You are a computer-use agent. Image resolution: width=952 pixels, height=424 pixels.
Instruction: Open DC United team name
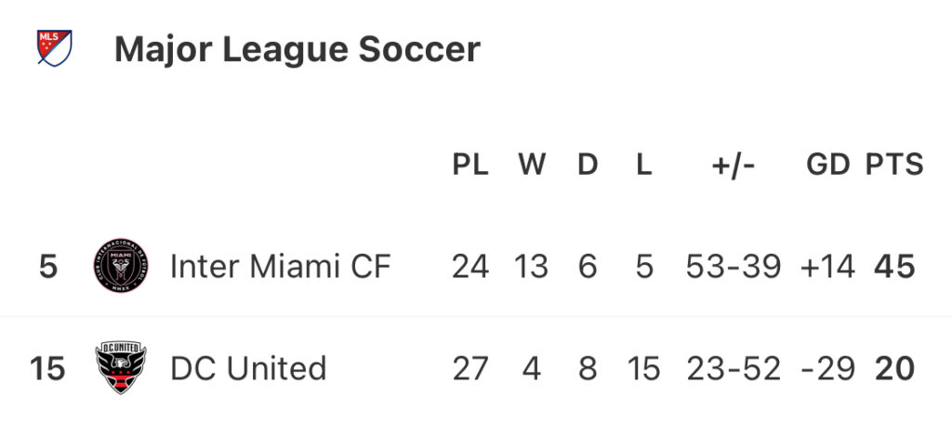(x=248, y=368)
